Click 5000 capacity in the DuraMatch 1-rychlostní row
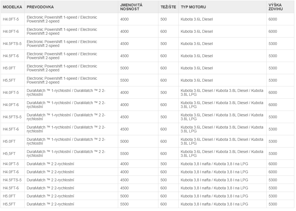Image resolution: width=296 pixels, height=211 pixels. click(x=124, y=142)
